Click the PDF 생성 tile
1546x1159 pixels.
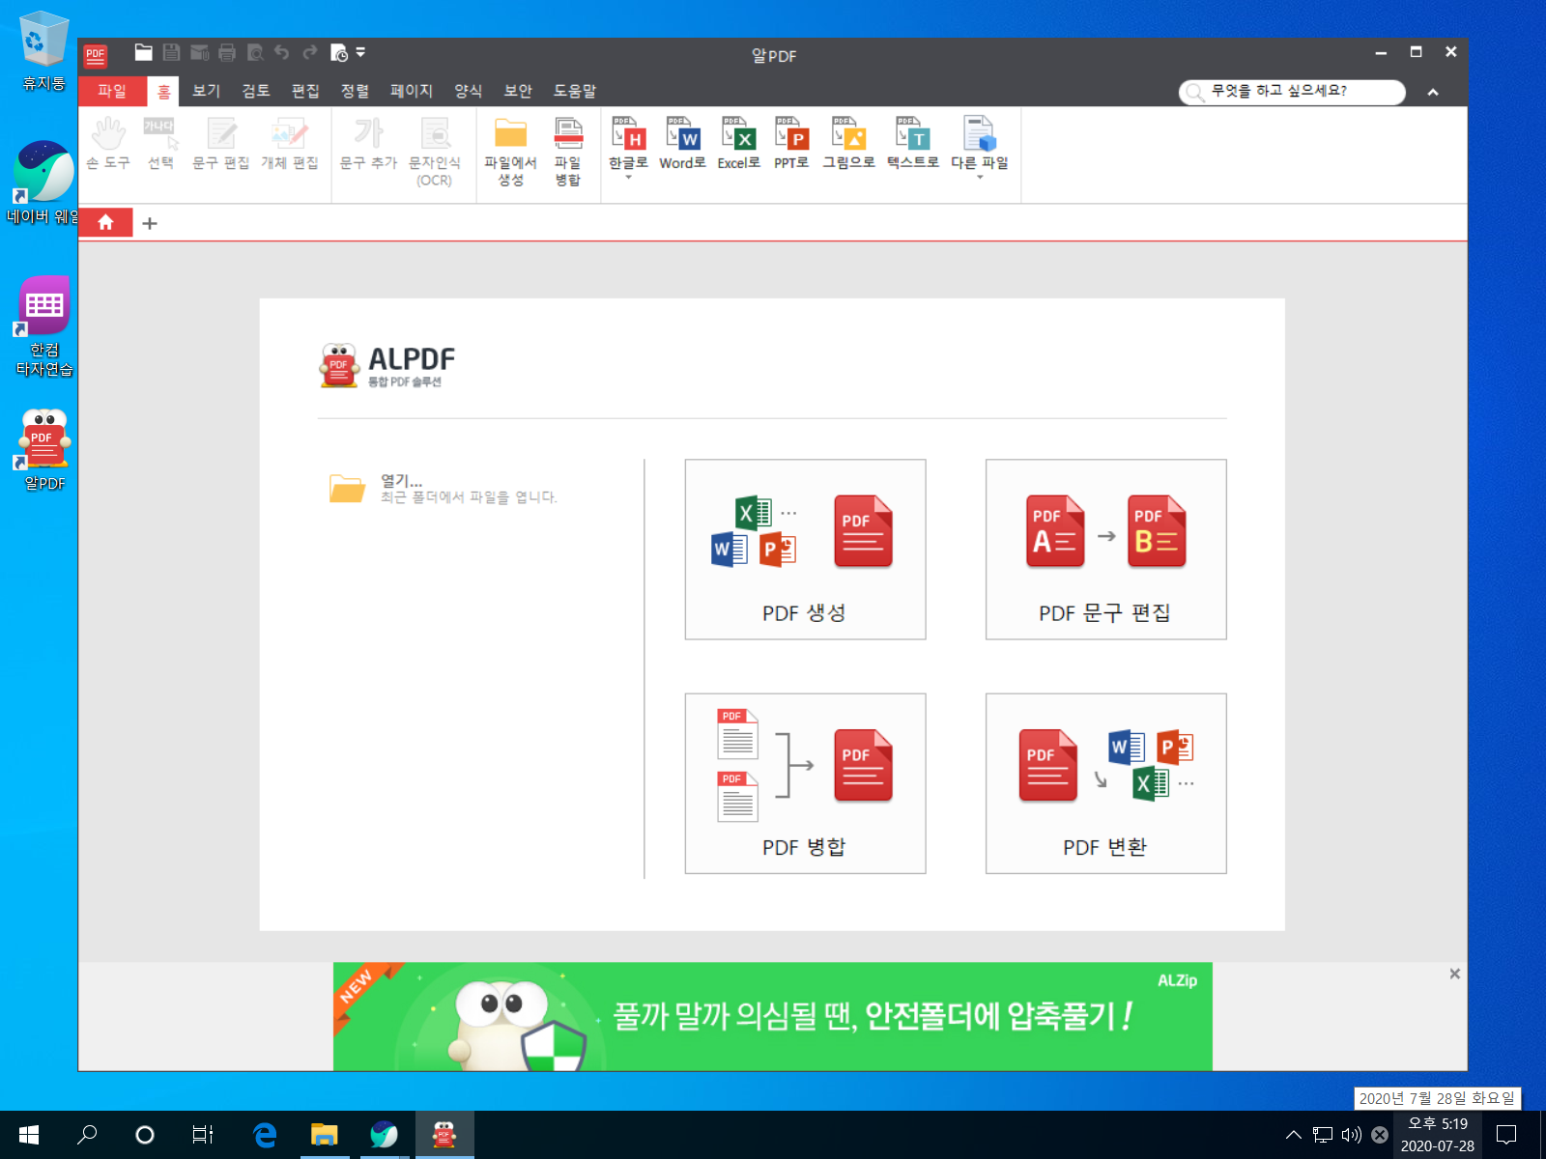click(x=806, y=550)
